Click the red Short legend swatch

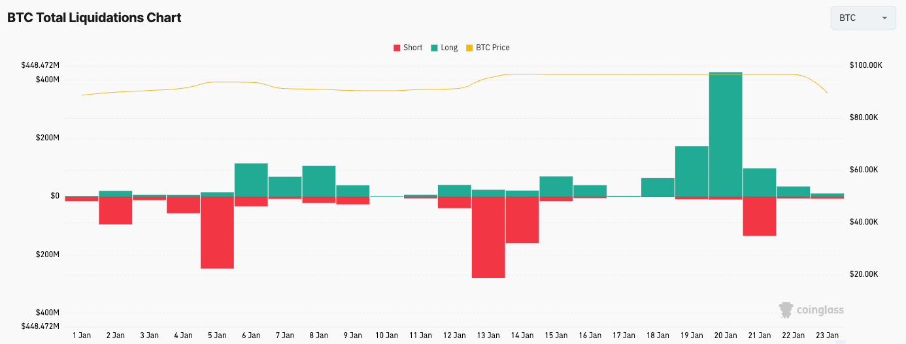coord(396,48)
